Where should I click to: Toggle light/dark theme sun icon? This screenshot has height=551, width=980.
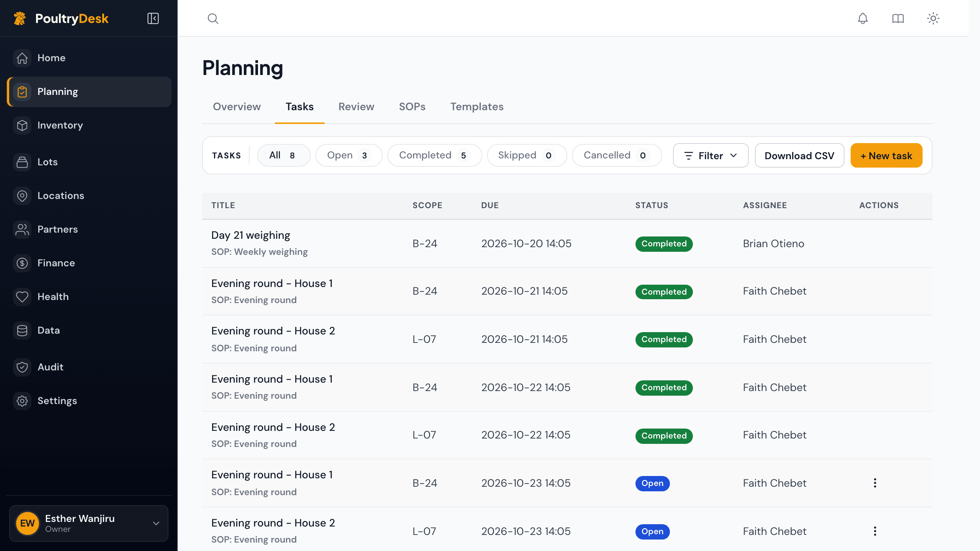933,18
